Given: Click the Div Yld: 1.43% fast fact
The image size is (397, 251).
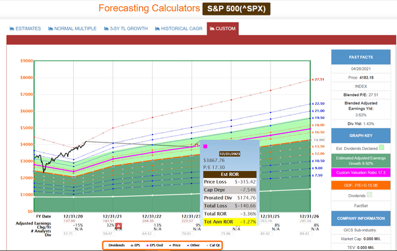Looking at the screenshot, I should pos(361,124).
